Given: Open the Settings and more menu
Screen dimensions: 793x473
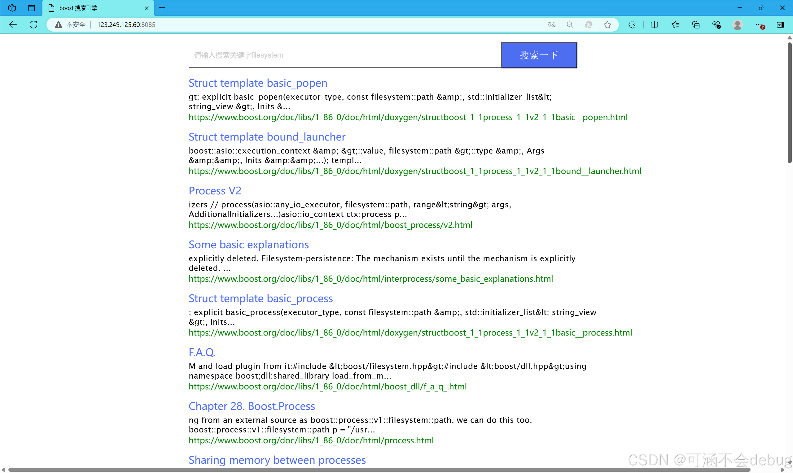Looking at the screenshot, I should point(759,24).
